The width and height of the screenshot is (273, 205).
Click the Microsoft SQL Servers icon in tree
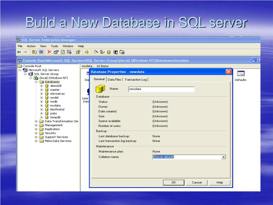[25, 70]
